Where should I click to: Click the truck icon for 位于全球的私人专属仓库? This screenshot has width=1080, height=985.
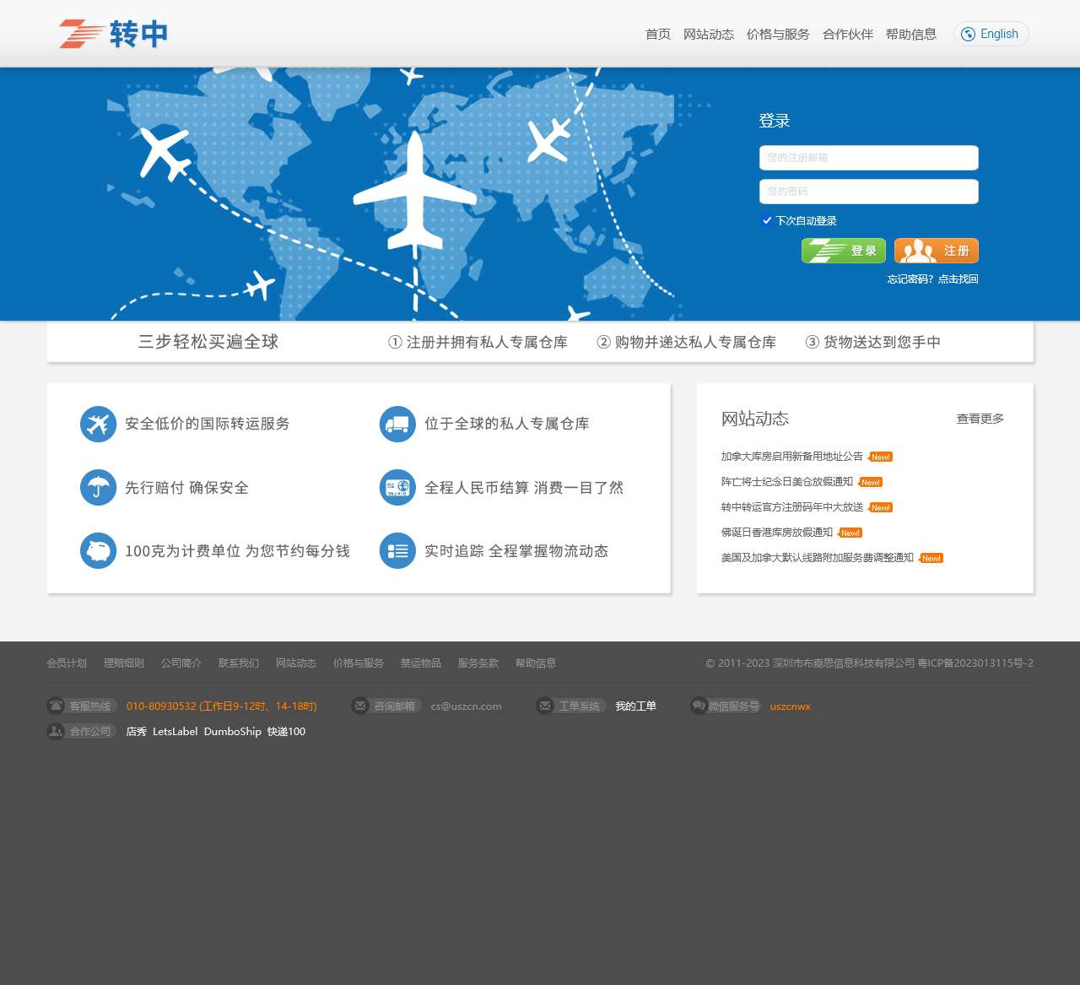tap(397, 424)
